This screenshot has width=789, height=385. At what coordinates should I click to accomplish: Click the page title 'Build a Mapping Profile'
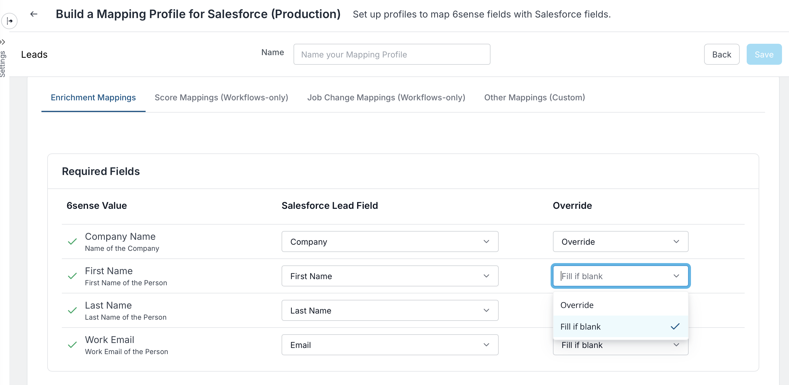pyautogui.click(x=198, y=14)
